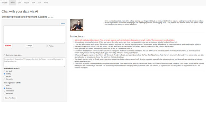
Task: Click the RTutor brand link
Action: click(x=5, y=3)
